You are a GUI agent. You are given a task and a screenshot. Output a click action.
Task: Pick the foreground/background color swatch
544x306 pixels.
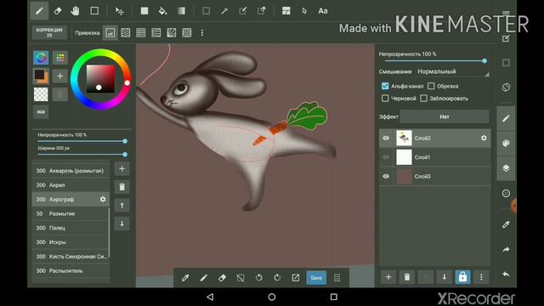[x=41, y=76]
